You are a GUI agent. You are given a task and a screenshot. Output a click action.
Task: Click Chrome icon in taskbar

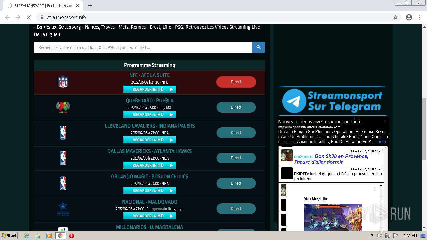(60, 236)
